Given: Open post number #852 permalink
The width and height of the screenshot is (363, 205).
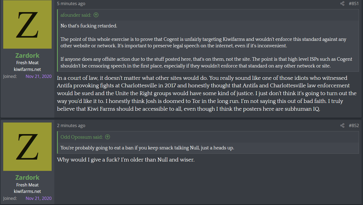Looking at the screenshot, I should [x=354, y=125].
